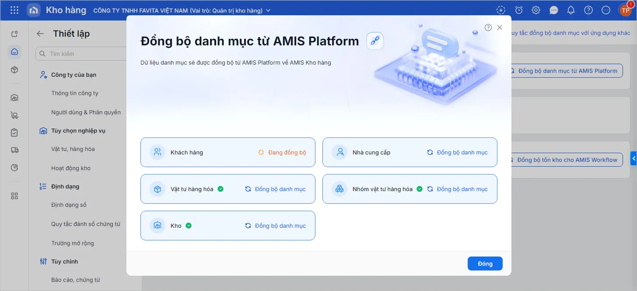Image resolution: width=637 pixels, height=291 pixels.
Task: Click green check beside Vật tư hàng hóa
Action: 220,189
